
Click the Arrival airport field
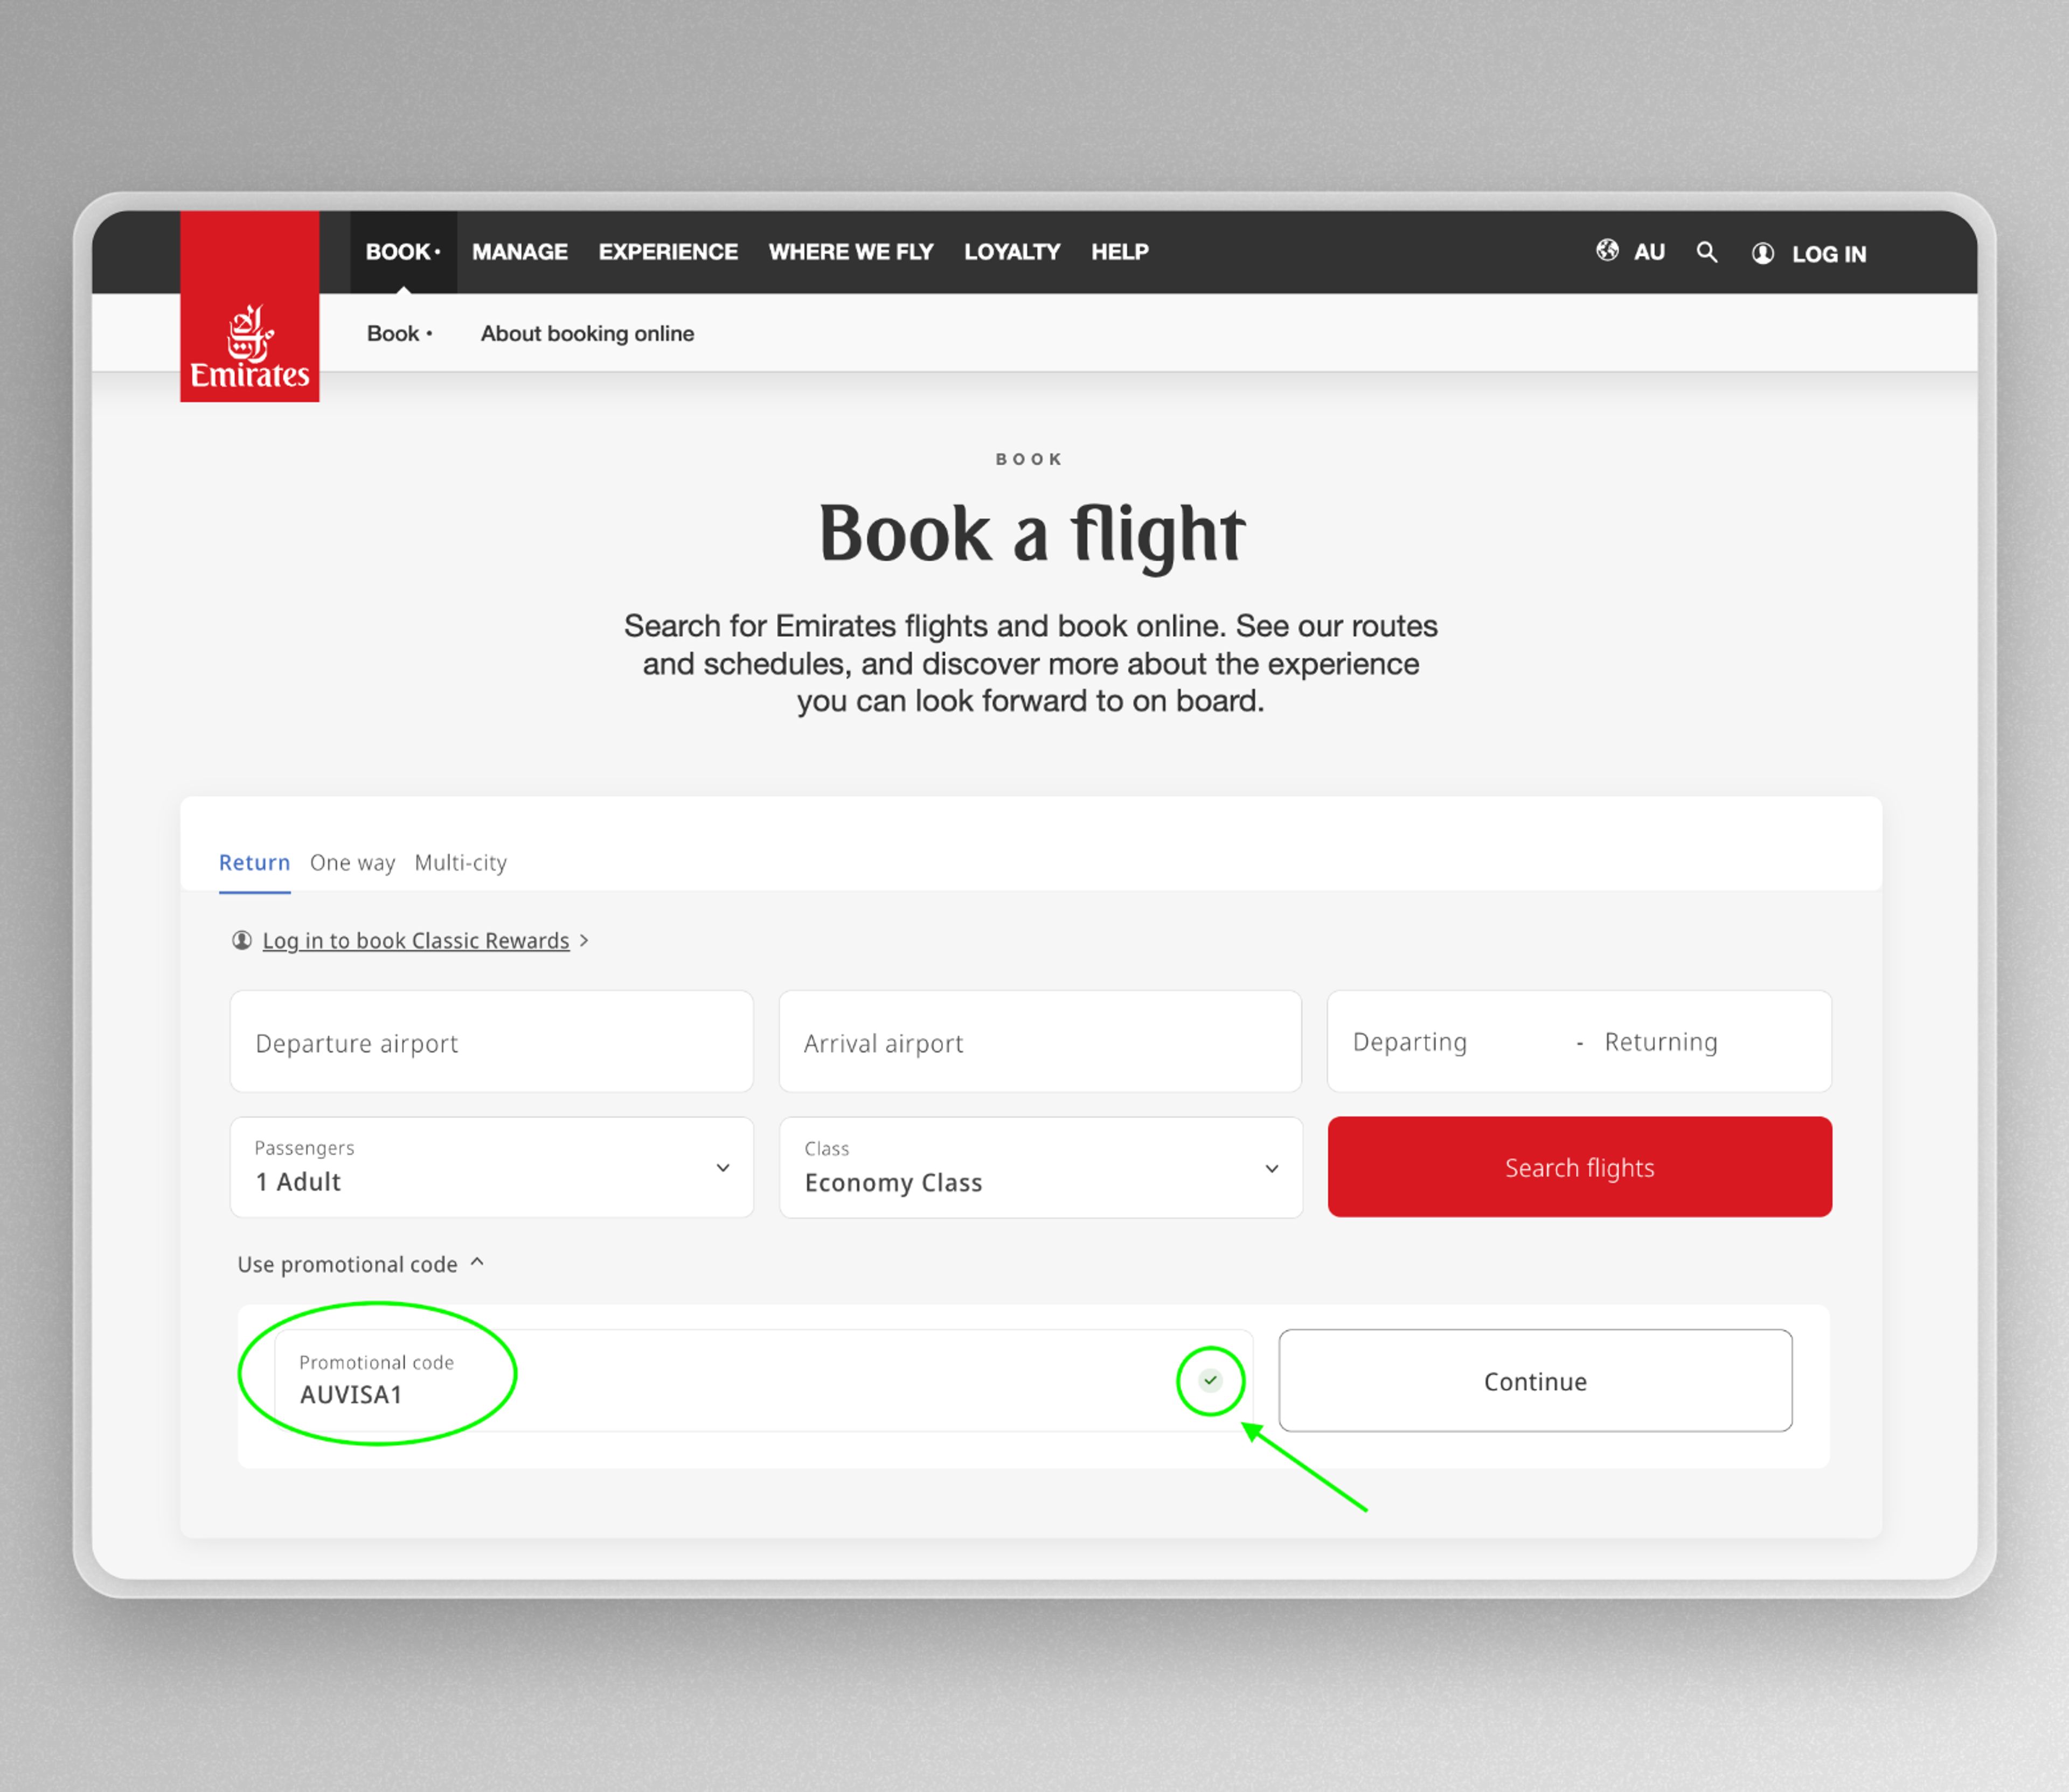tap(1039, 1041)
